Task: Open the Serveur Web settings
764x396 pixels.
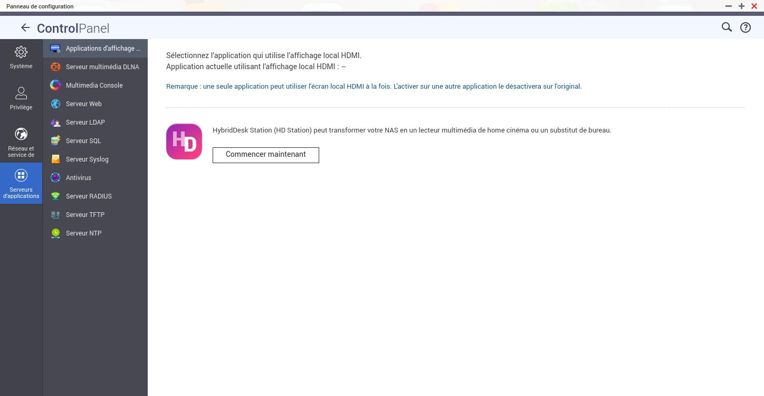Action: pyautogui.click(x=83, y=104)
